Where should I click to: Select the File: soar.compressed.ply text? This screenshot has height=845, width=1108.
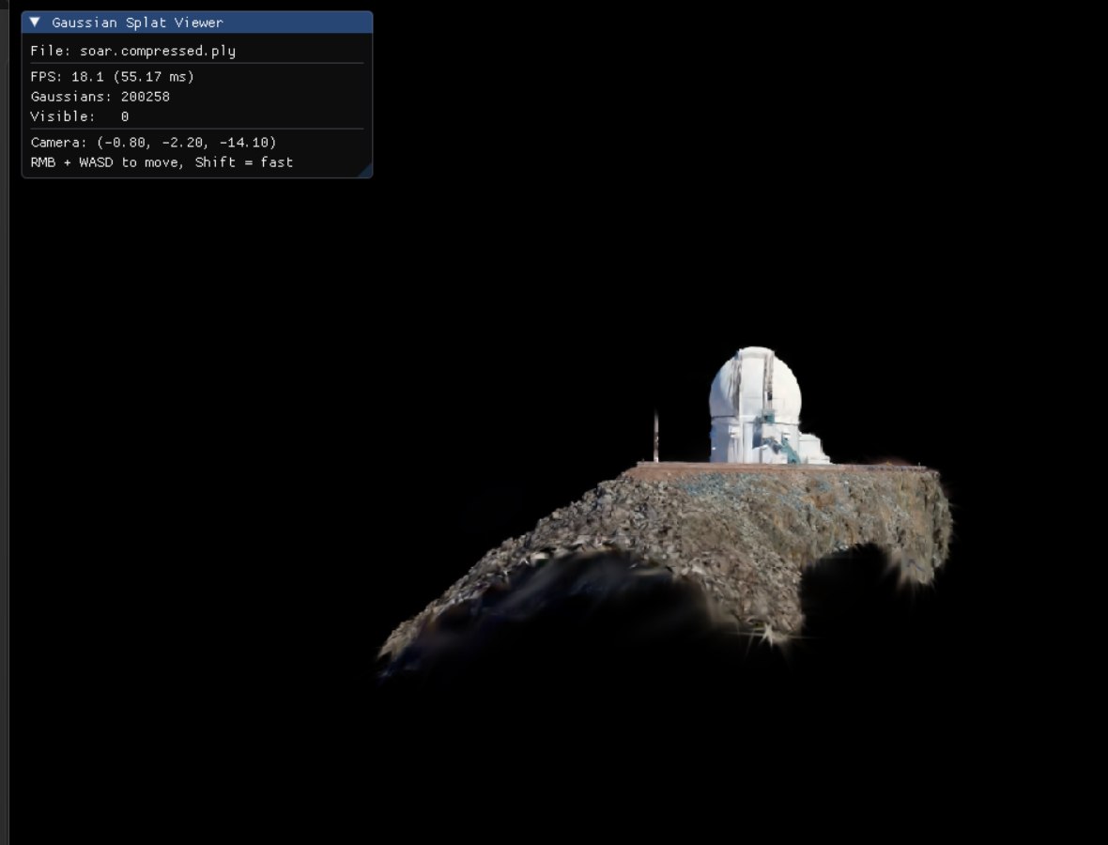[x=132, y=51]
